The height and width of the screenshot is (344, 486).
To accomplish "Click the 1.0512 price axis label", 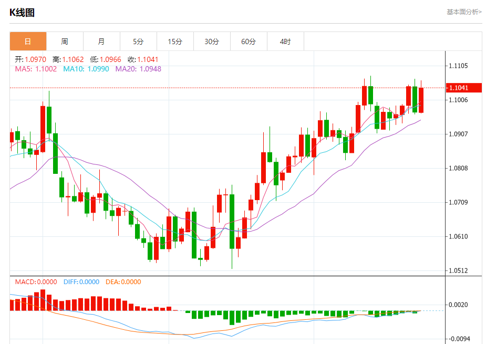I will (458, 270).
